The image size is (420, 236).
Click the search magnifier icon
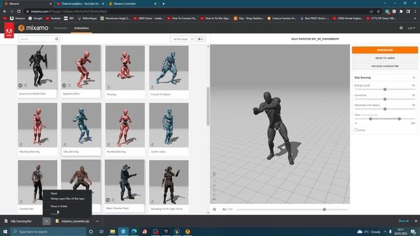pos(57,39)
